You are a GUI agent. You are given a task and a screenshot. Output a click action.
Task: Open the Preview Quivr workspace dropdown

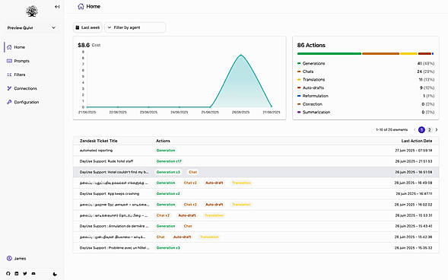(x=32, y=27)
